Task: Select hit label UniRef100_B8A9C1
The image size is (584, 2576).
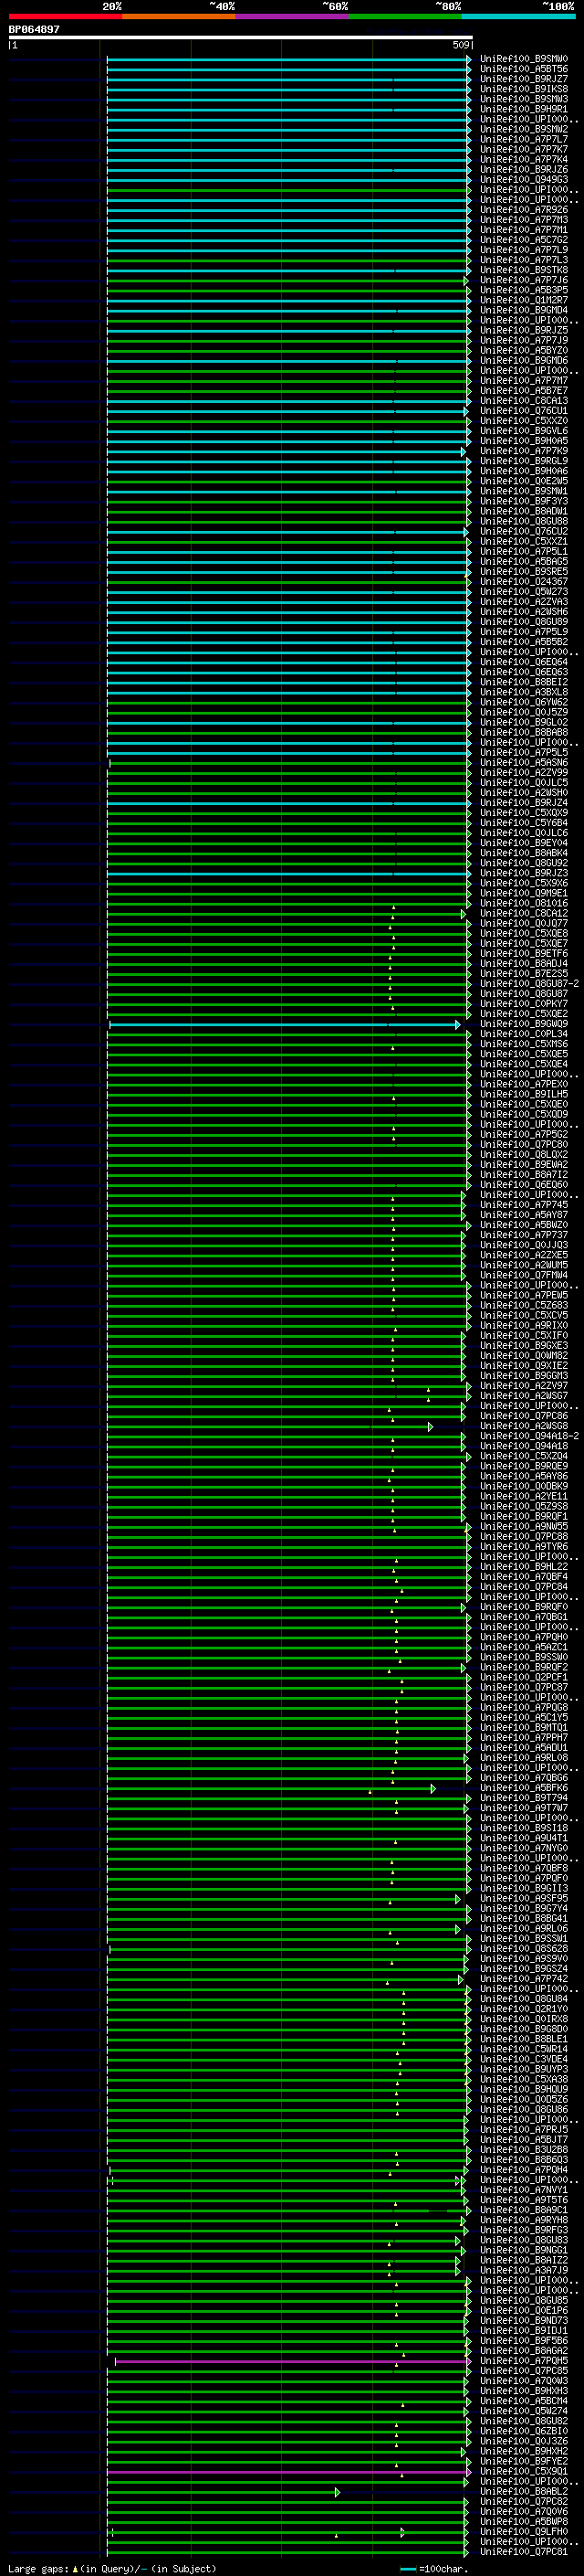Action: 524,2210
